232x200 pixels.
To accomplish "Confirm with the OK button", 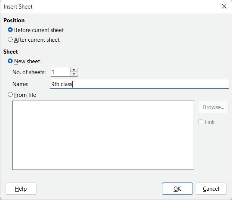I will [177, 188].
